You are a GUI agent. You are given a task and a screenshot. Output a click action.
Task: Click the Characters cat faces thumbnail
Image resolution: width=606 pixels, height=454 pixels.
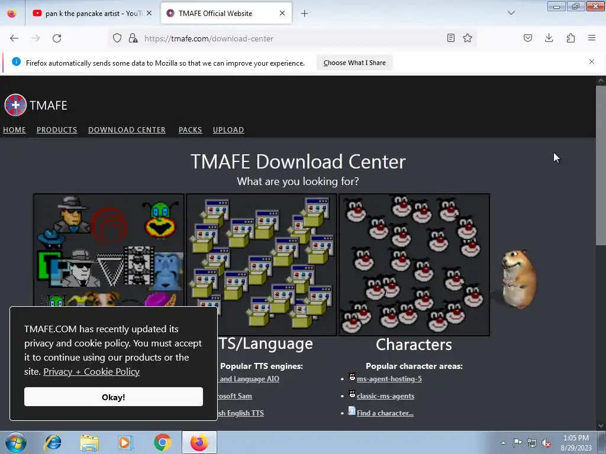click(414, 265)
